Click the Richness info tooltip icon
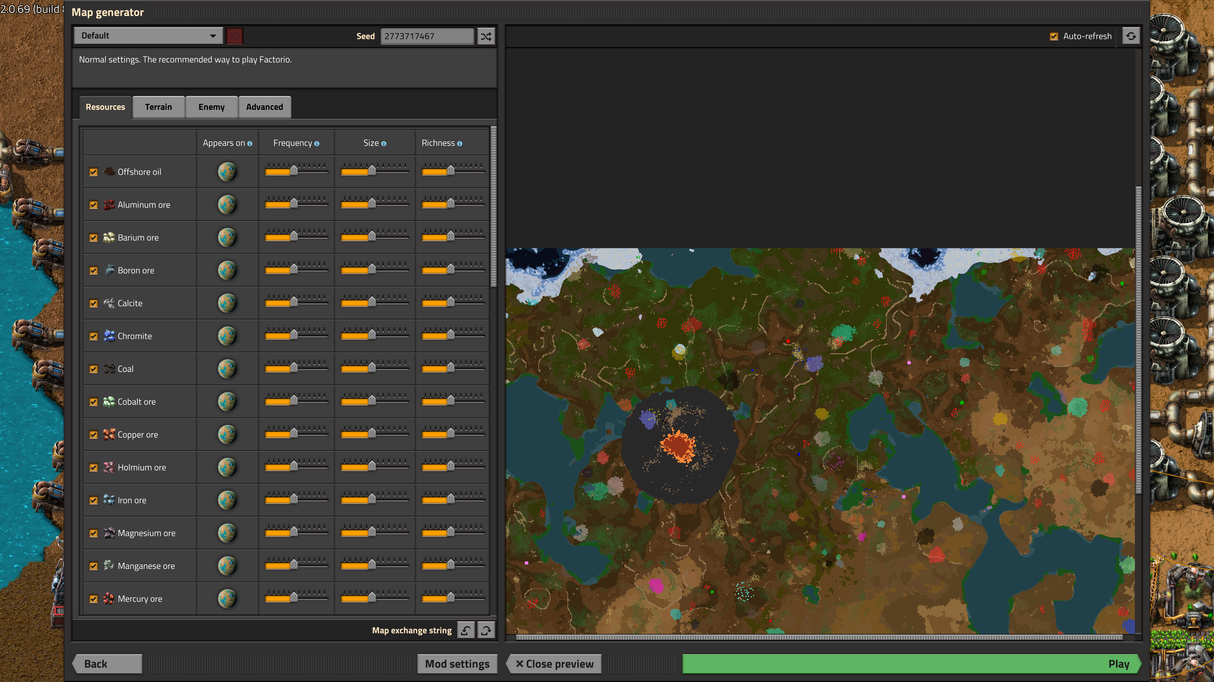The image size is (1214, 682). 459,143
